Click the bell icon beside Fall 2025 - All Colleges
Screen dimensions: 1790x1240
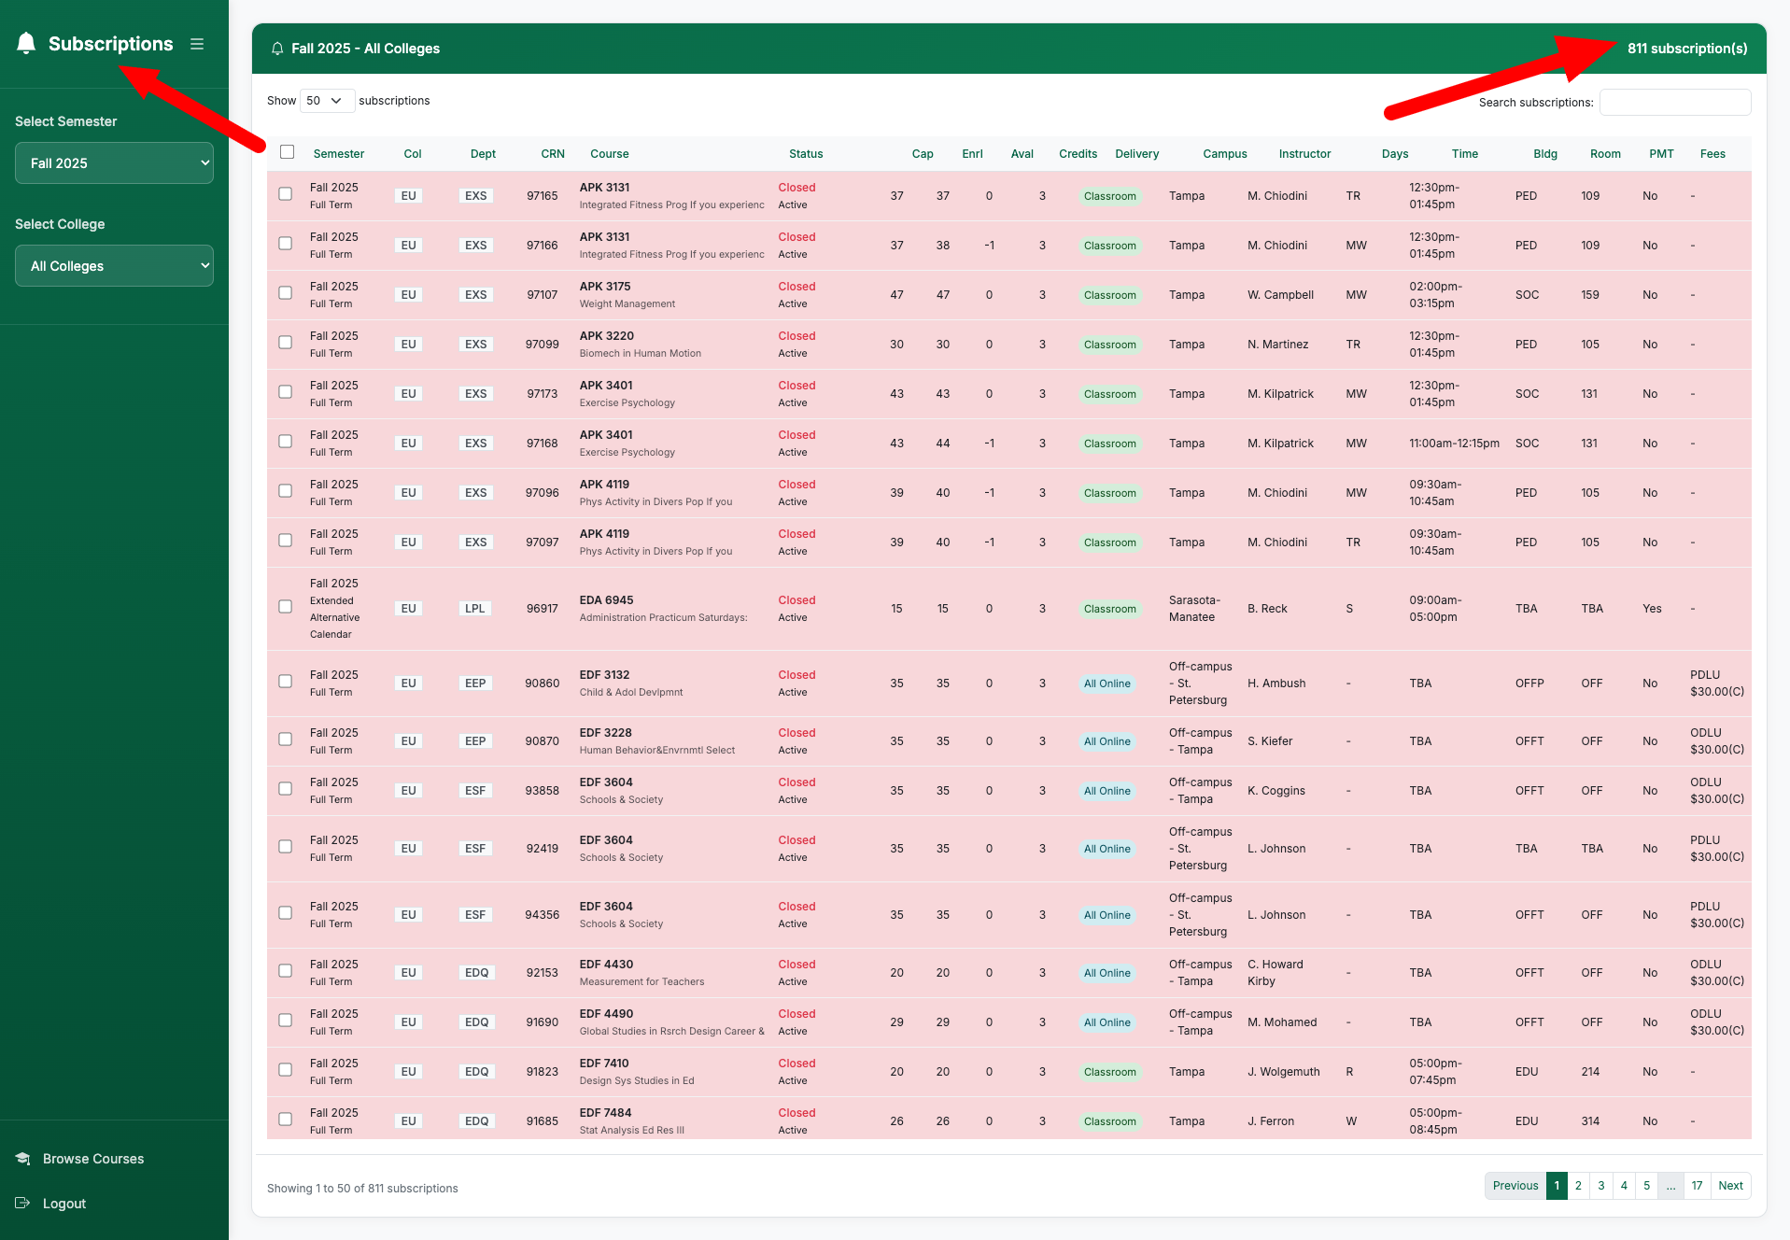coord(277,49)
